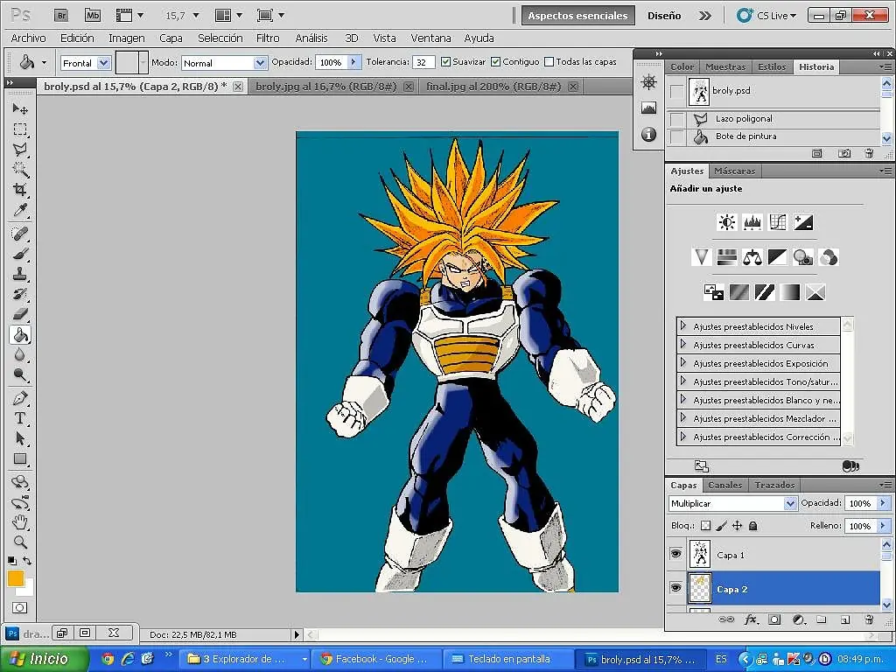Select the Polygonal Lasso tool
896x672 pixels.
(x=20, y=150)
